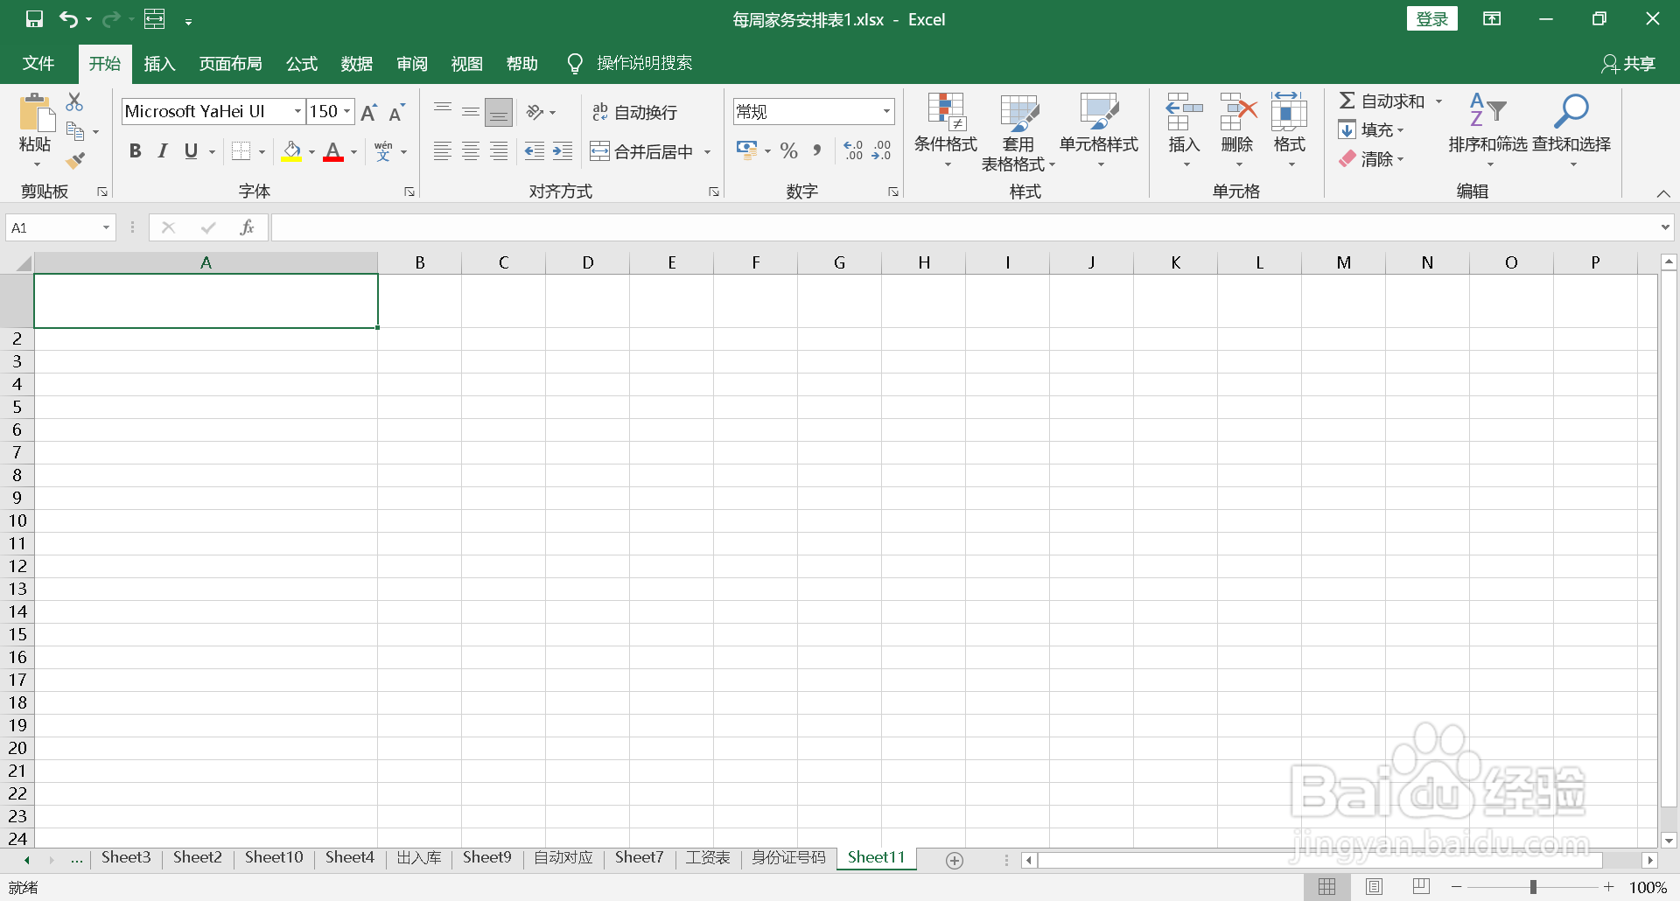
Task: Switch to the 插入 ribbon tab
Action: [x=159, y=63]
